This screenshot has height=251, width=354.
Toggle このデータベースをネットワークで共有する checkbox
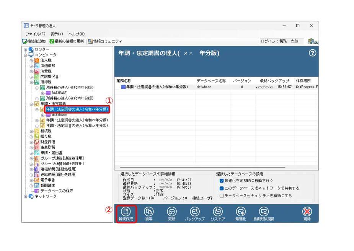pyautogui.click(x=222, y=188)
